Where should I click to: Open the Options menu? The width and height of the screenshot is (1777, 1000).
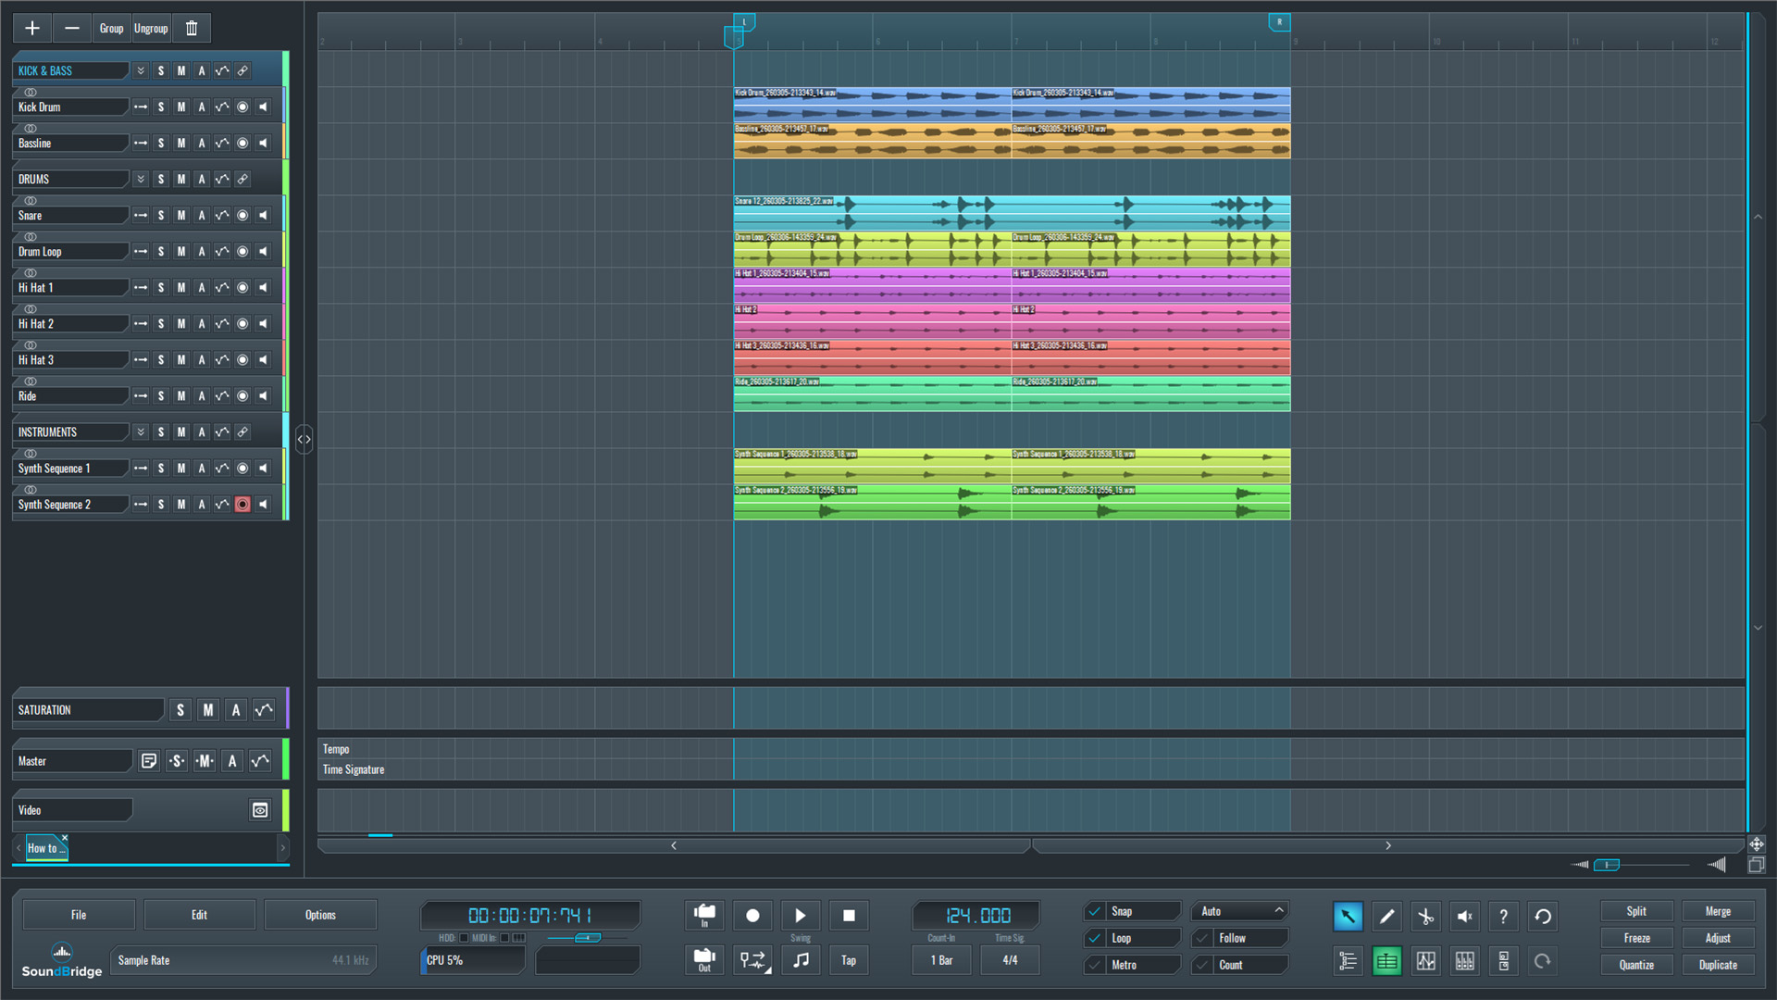tap(320, 915)
